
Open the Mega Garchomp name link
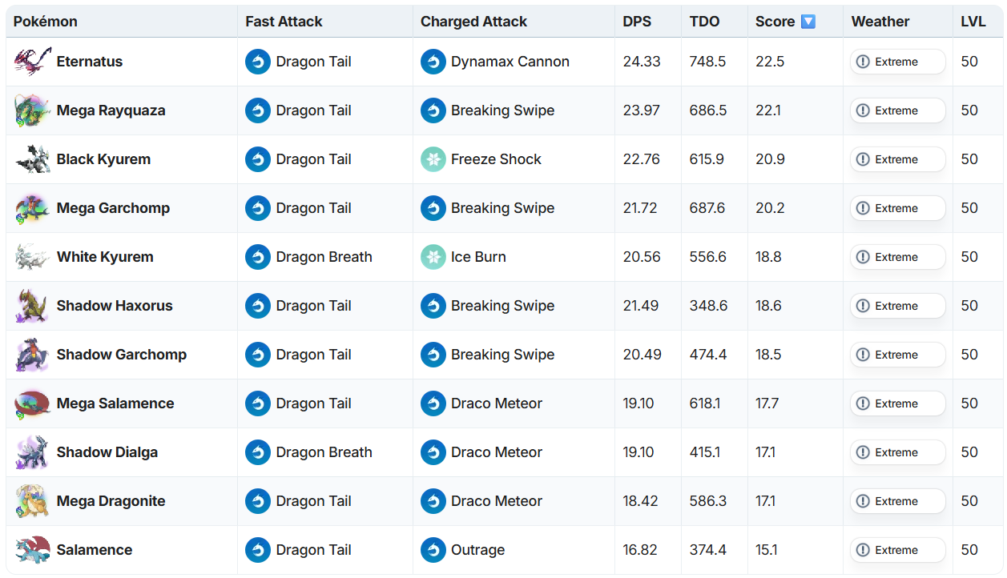tap(113, 208)
